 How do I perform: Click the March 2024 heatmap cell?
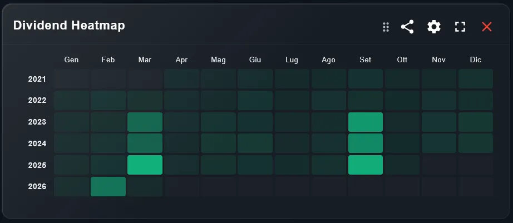click(145, 143)
